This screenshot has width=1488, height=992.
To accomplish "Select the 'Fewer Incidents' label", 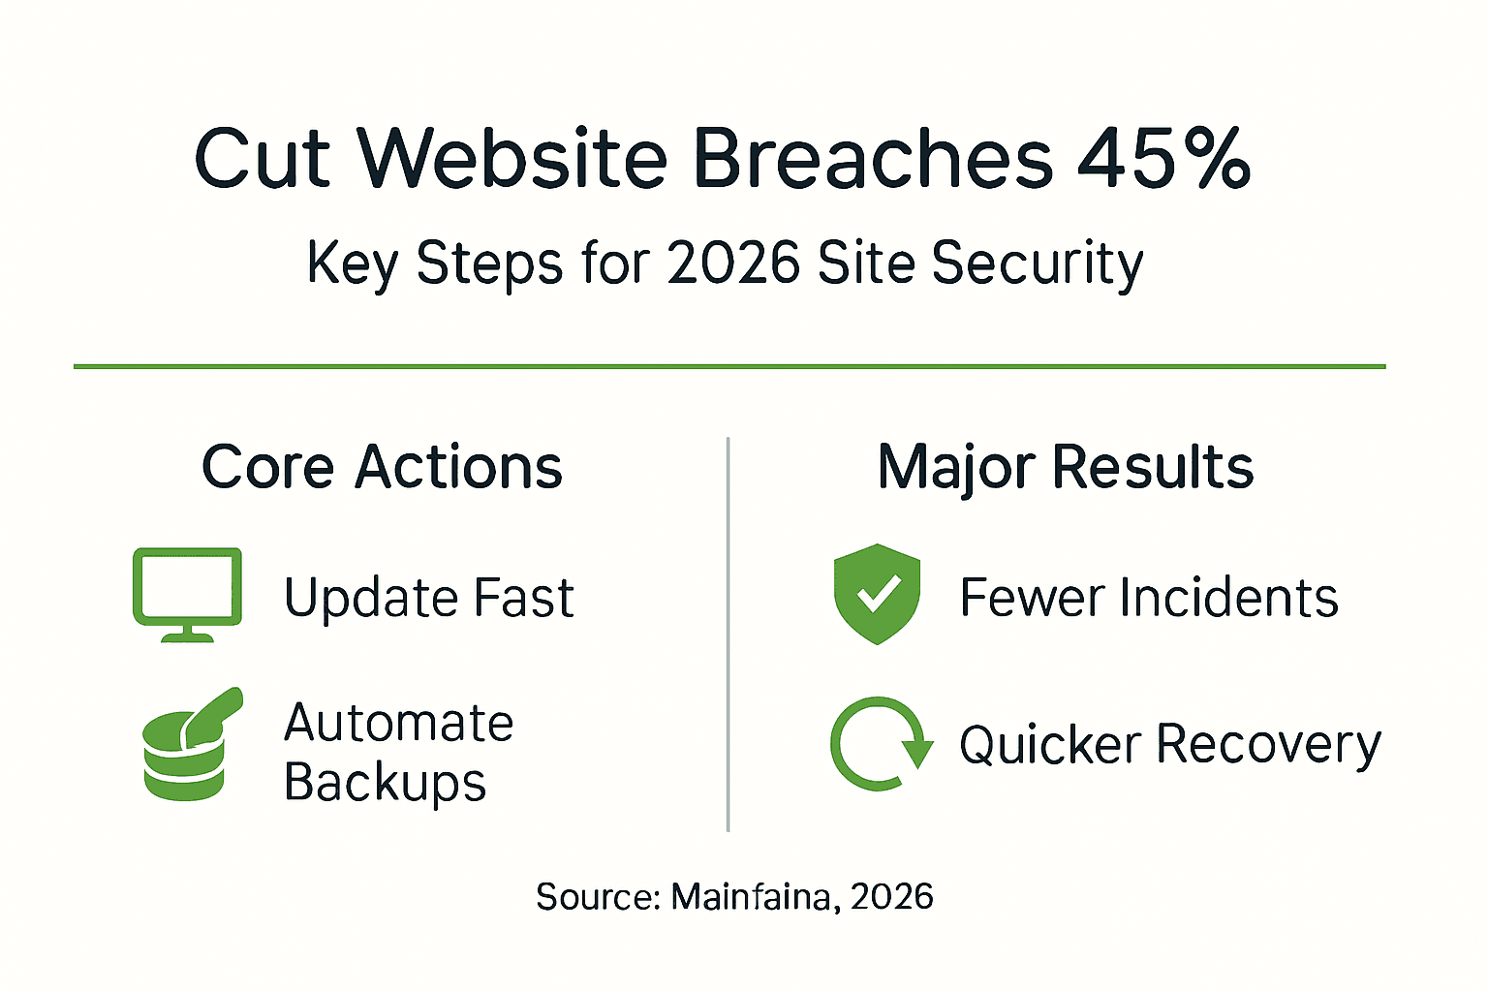I will pos(1148,597).
